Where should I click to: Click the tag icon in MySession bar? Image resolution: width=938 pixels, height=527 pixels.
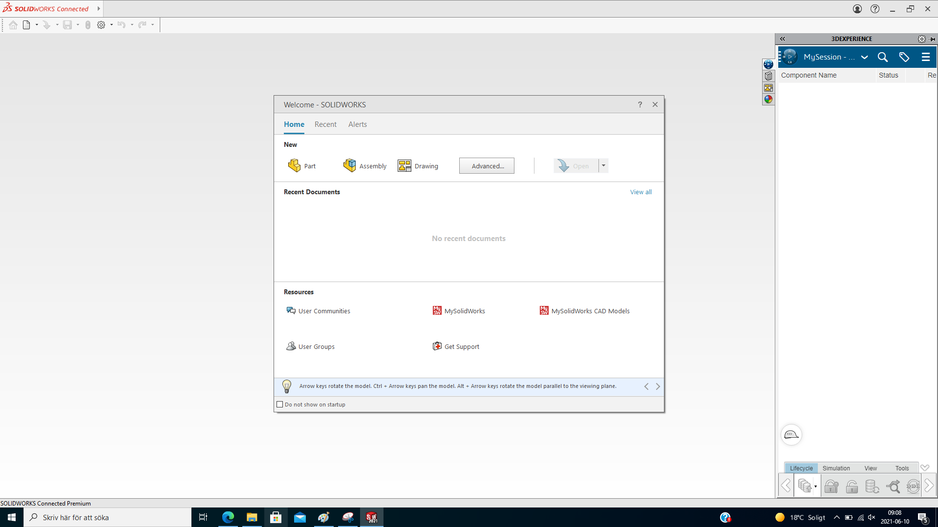pyautogui.click(x=904, y=57)
